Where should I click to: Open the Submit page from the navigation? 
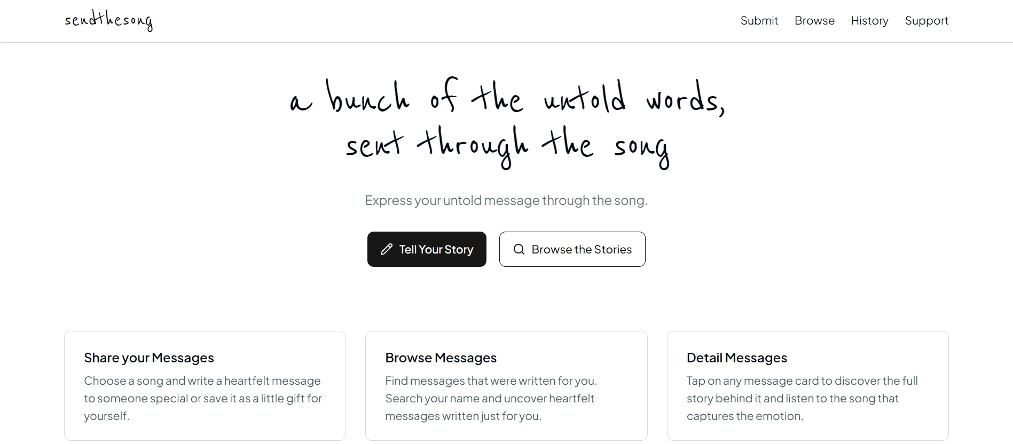(x=759, y=21)
